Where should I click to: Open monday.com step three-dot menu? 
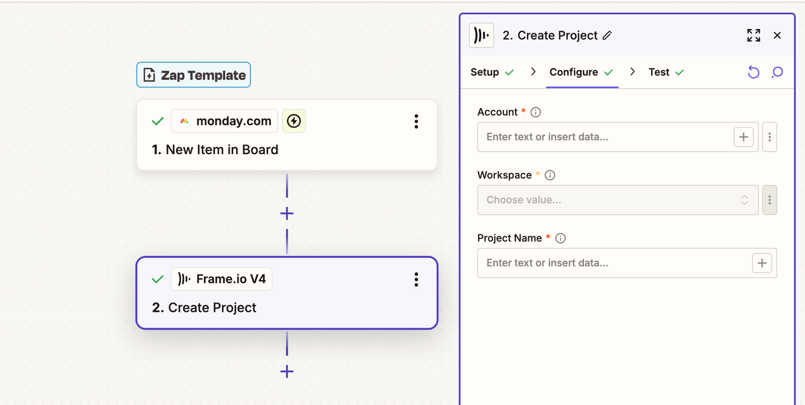(x=416, y=121)
